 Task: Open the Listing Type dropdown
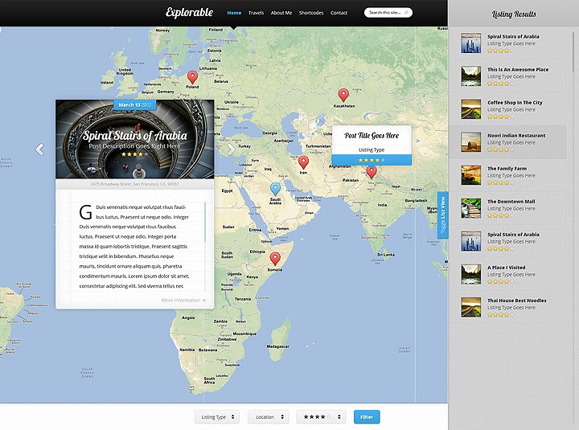coord(217,416)
